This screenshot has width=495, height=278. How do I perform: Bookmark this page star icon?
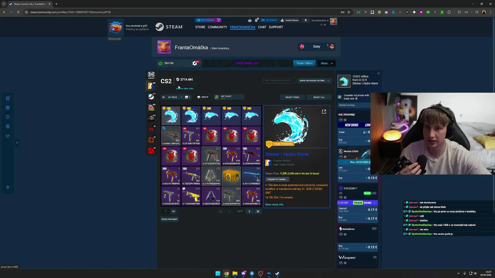click(x=349, y=12)
